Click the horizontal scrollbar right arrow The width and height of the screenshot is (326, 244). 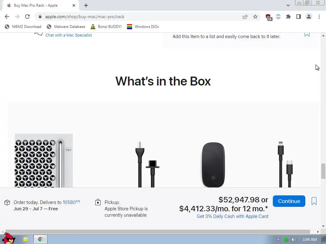point(318,232)
